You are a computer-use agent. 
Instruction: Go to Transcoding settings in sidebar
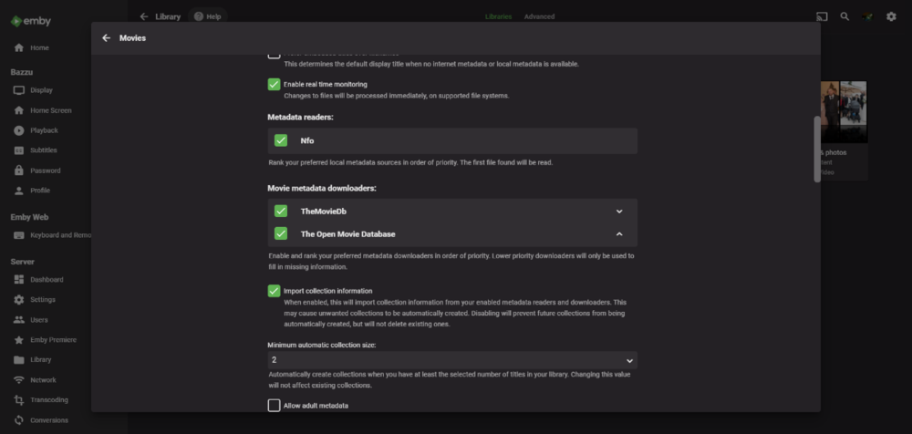(49, 400)
